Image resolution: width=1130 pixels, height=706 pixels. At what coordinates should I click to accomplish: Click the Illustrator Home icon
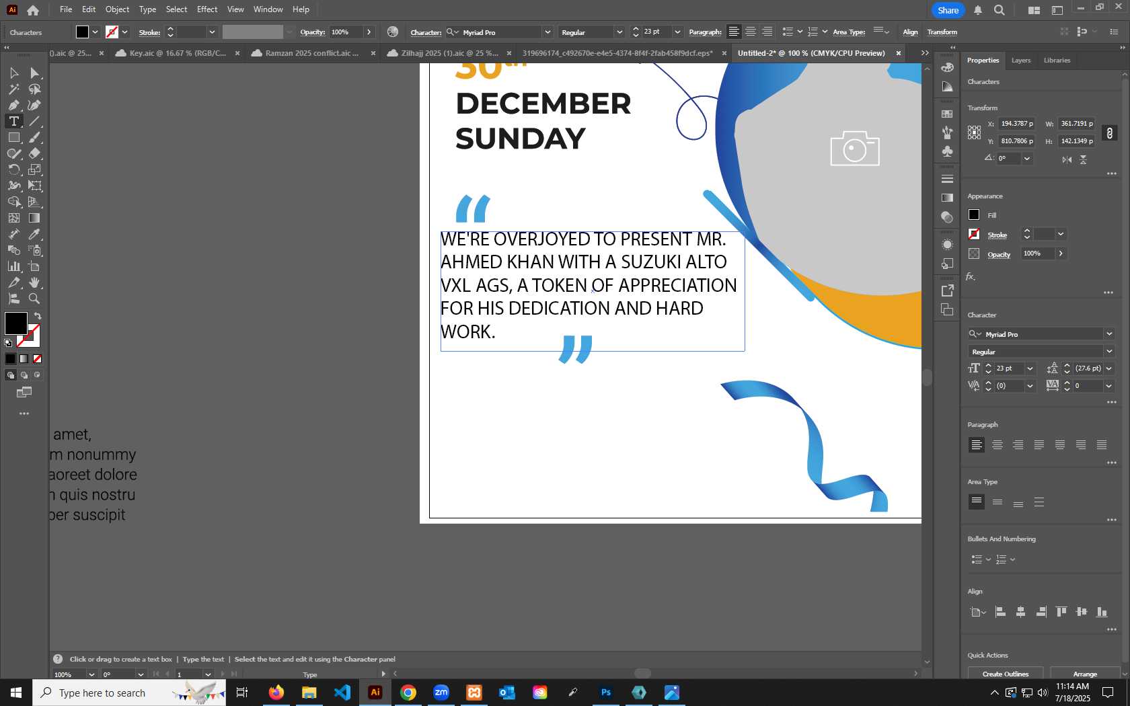(33, 10)
